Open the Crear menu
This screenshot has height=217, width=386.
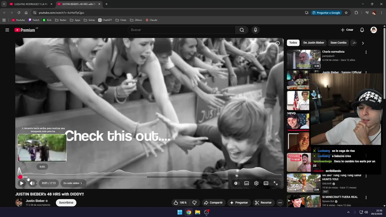click(x=347, y=30)
